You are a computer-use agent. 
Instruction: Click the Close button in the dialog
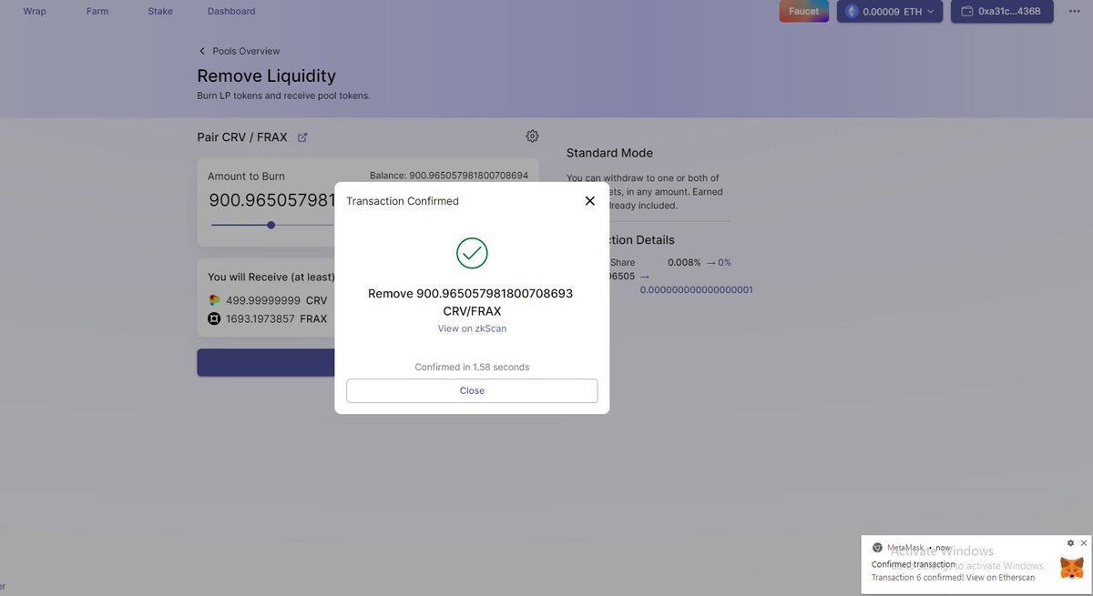pyautogui.click(x=472, y=390)
